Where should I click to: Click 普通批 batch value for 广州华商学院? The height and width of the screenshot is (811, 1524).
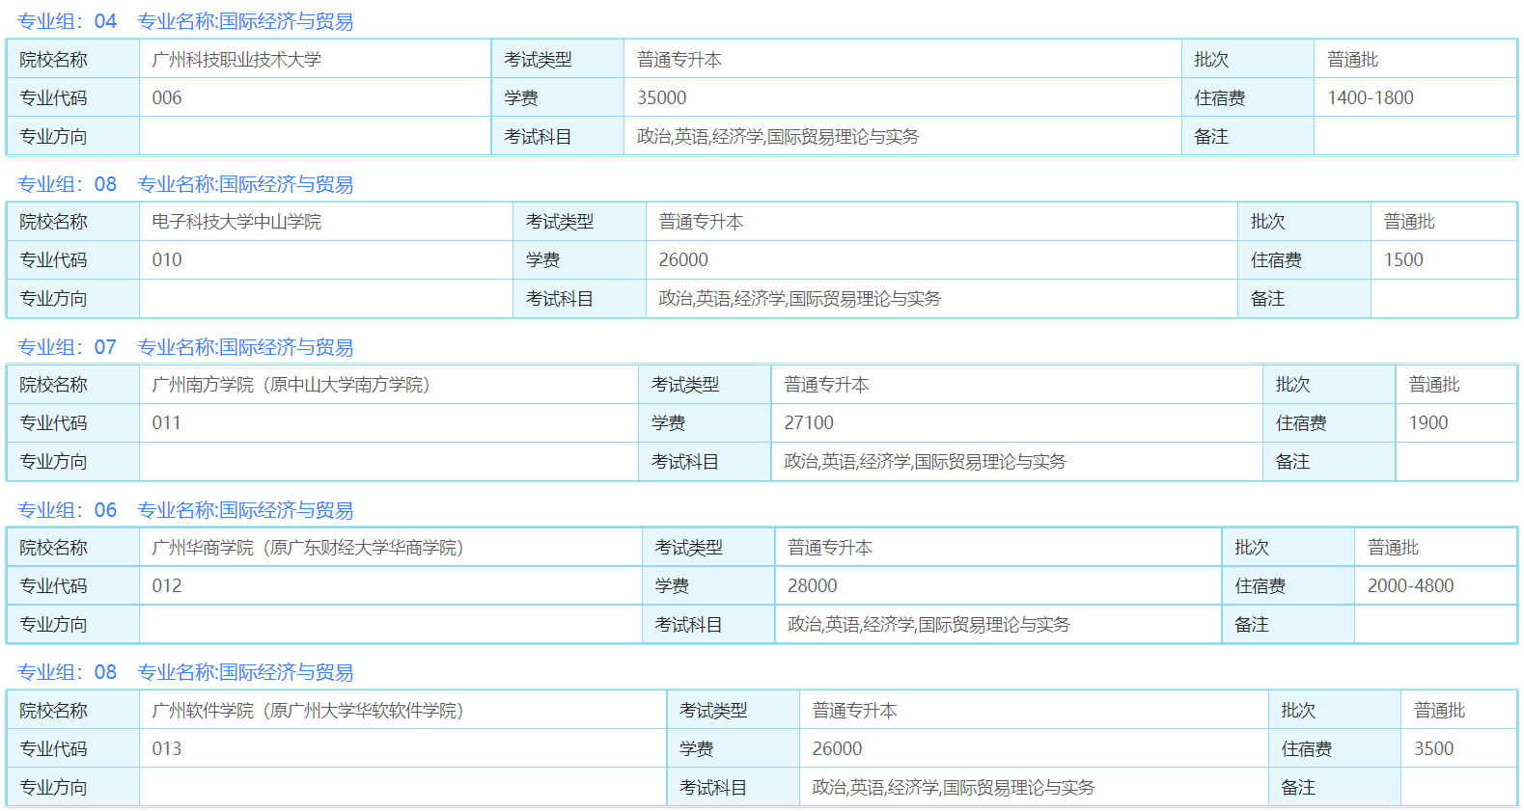(1393, 548)
